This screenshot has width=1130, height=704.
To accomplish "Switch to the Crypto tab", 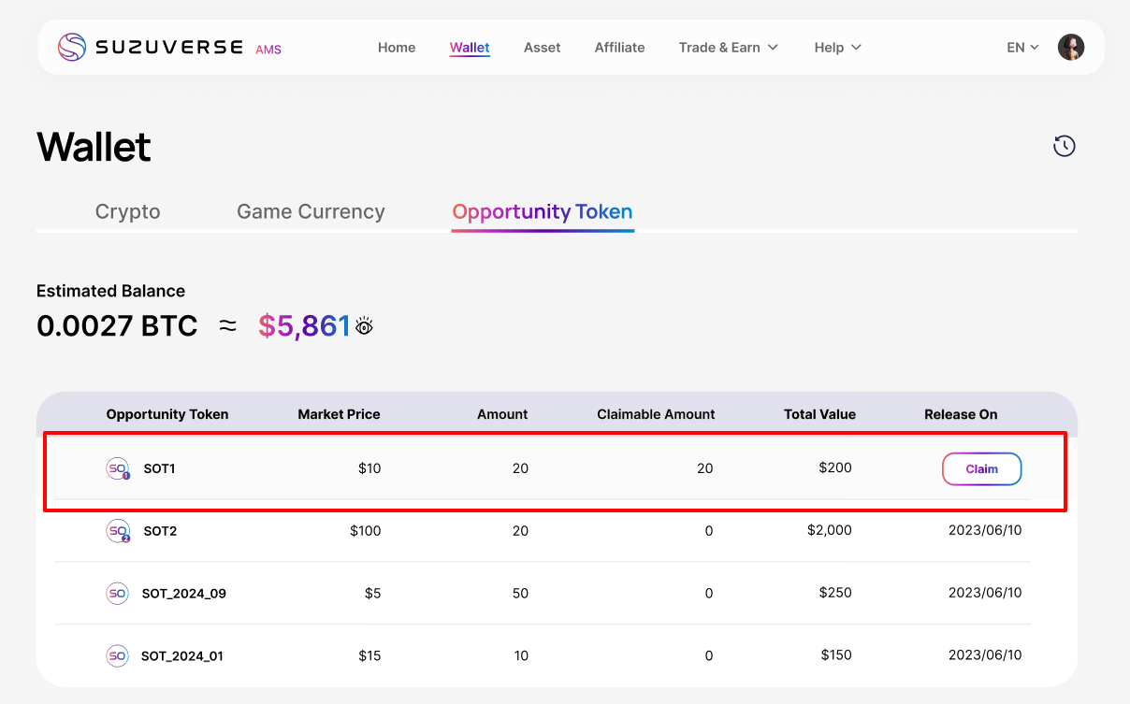I will click(x=128, y=212).
